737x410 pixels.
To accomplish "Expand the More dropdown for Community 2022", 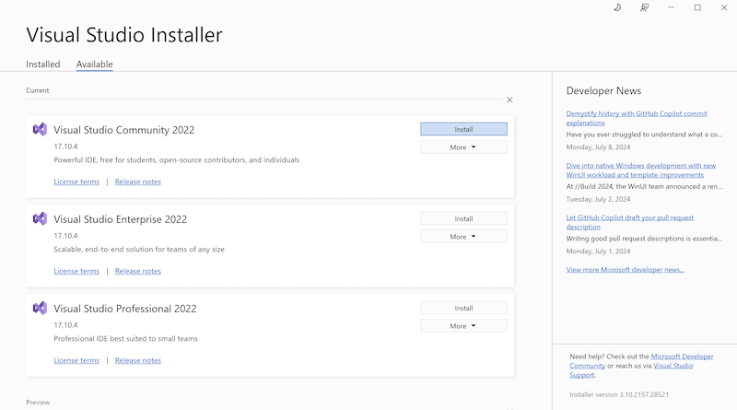I will (x=463, y=147).
